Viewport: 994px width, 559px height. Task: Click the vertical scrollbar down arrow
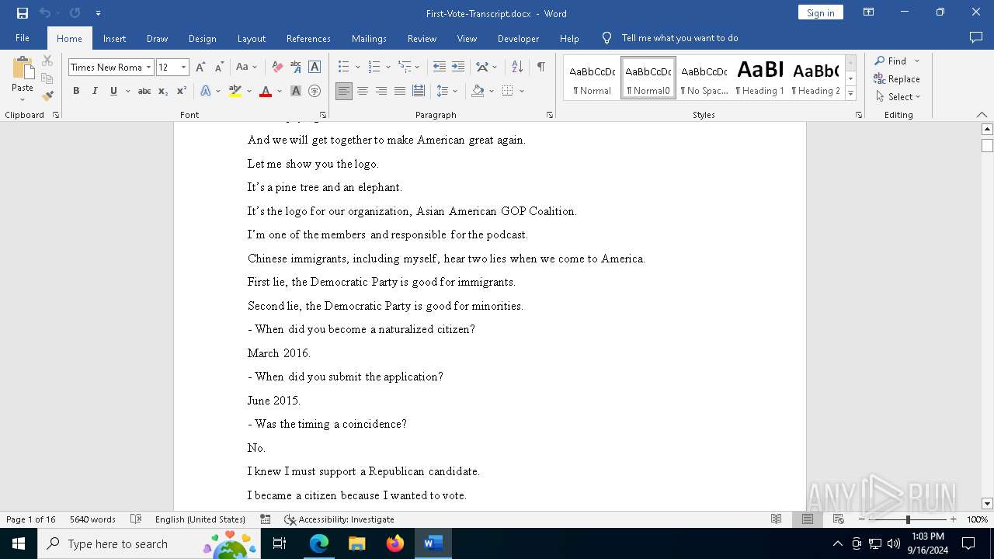(x=987, y=504)
